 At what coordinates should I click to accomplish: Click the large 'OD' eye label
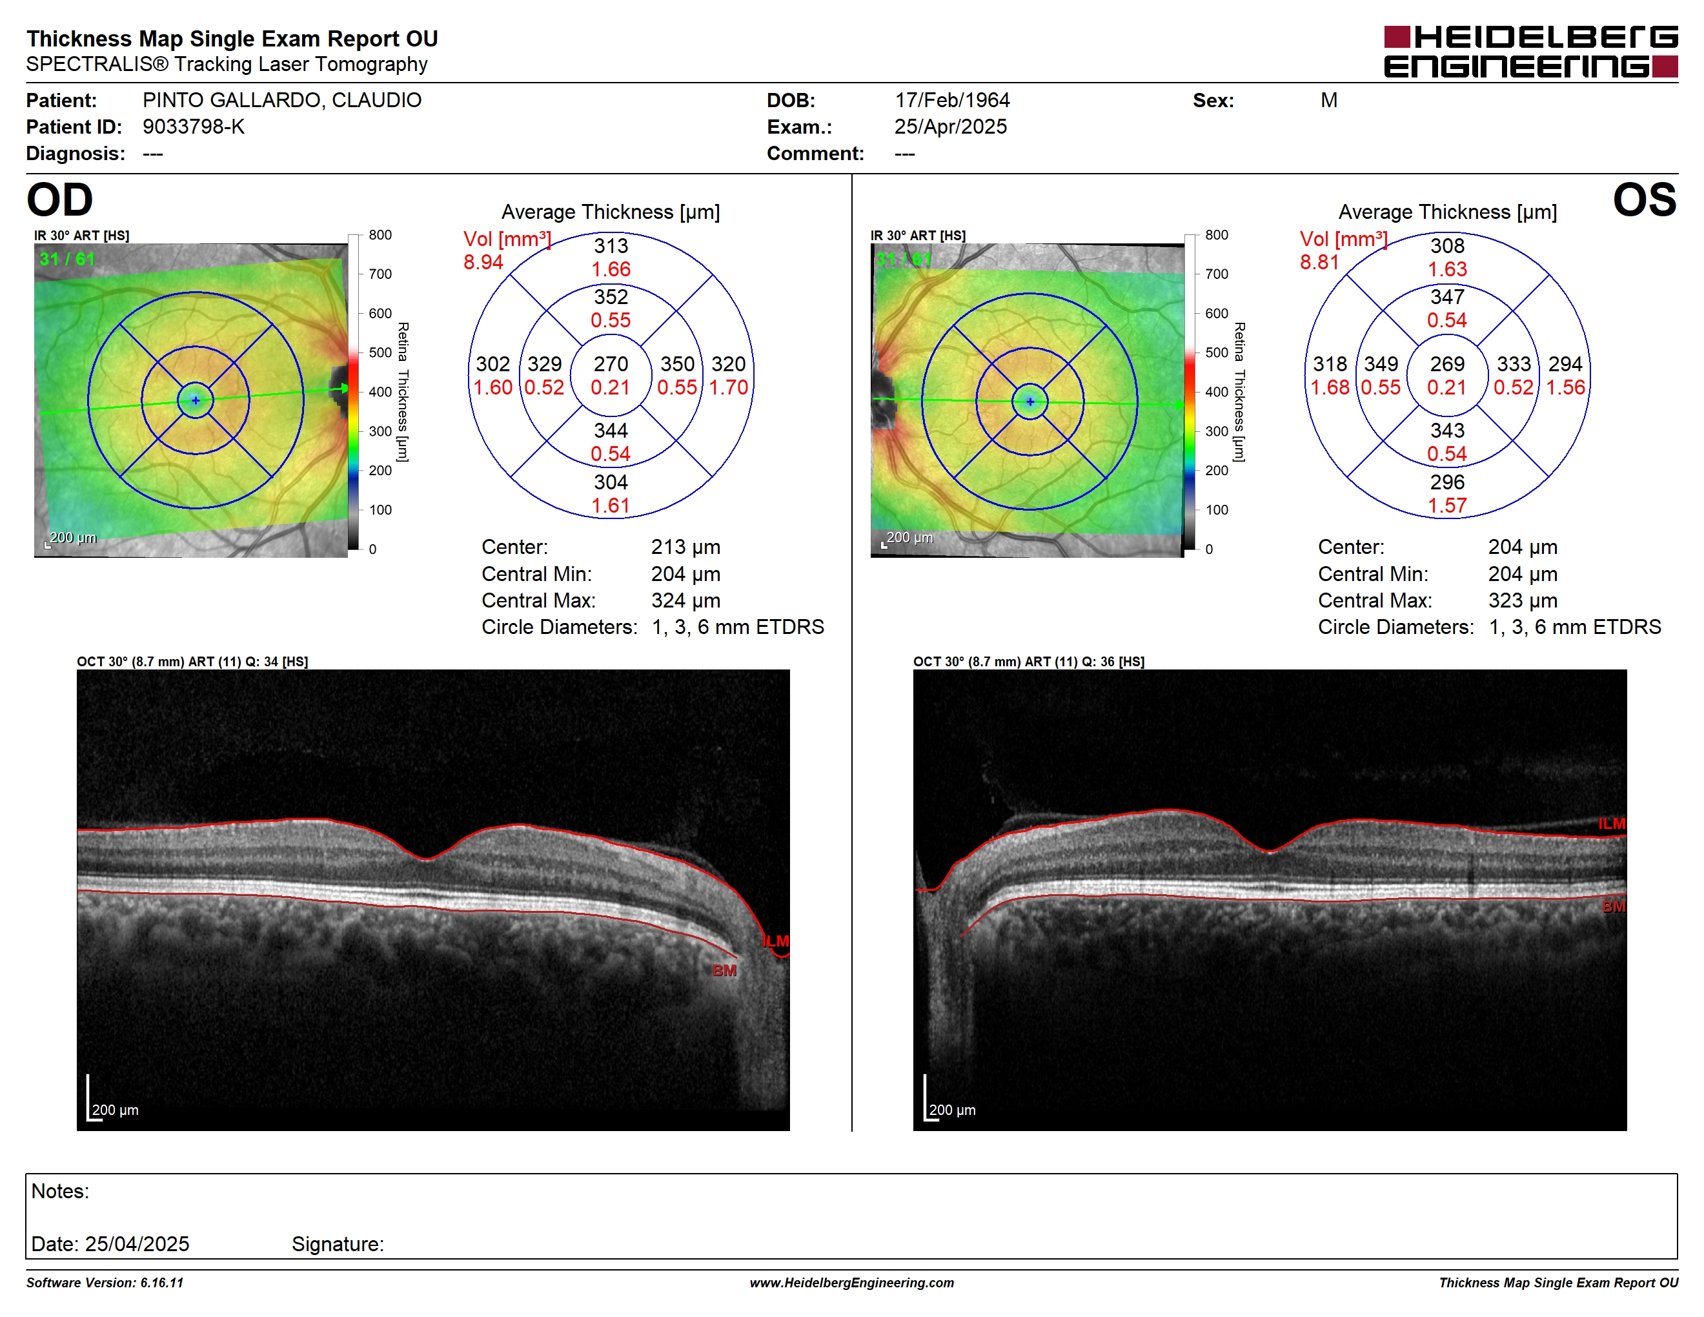(60, 199)
